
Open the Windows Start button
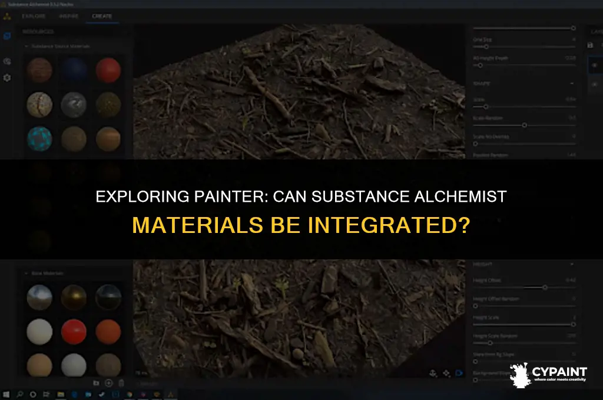(x=6, y=394)
